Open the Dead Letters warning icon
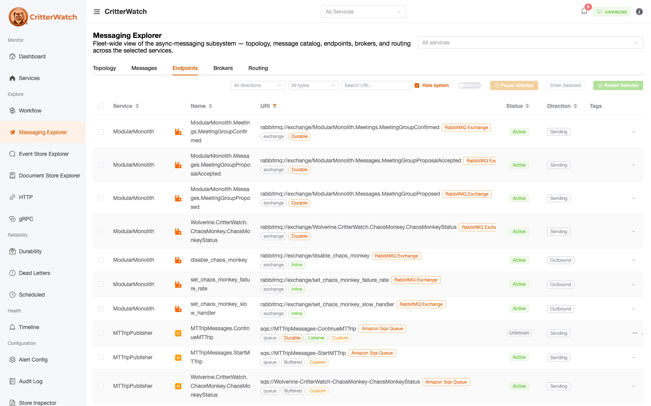The height and width of the screenshot is (406, 651). pos(12,273)
